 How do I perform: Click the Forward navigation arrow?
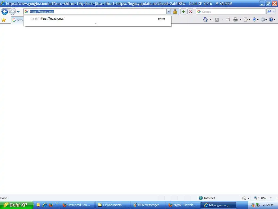(12, 12)
